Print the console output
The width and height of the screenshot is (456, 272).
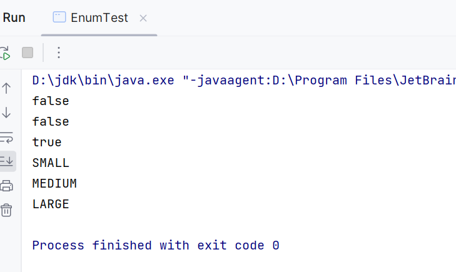(6, 186)
